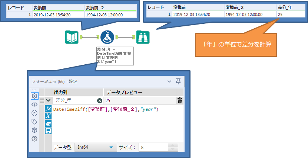Click the output anchor of the Formula tool

117,37
